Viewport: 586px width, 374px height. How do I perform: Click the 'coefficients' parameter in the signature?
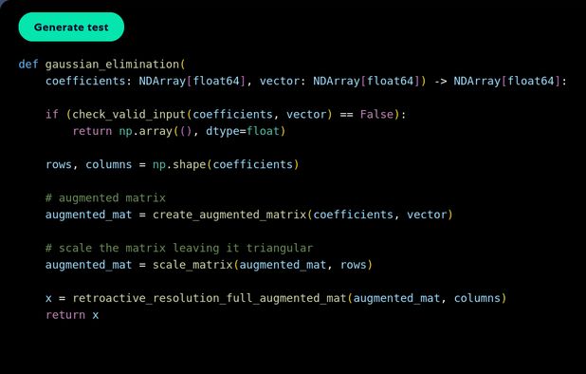pyautogui.click(x=85, y=81)
